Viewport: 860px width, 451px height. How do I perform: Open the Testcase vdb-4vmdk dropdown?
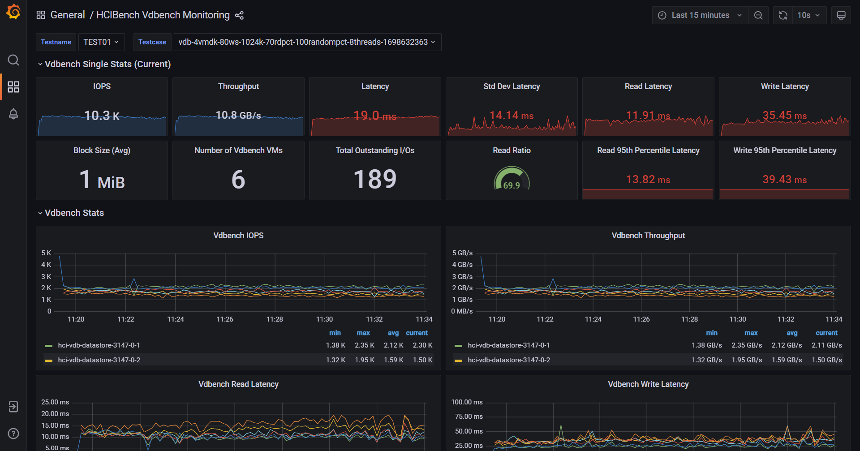pyautogui.click(x=307, y=42)
